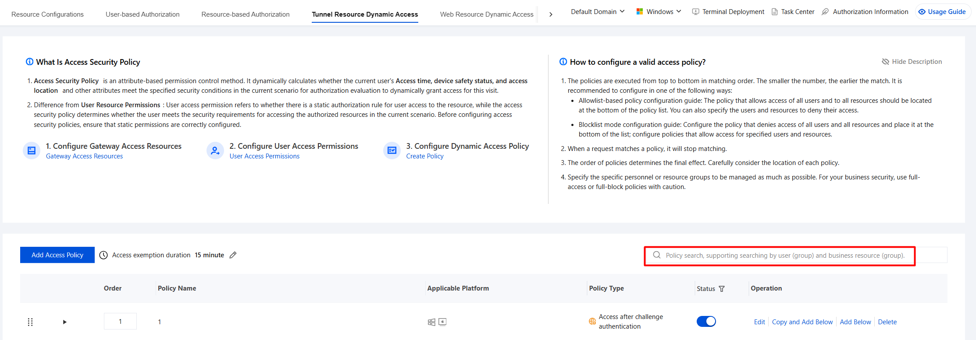Click the drag handle dots on policy row 1

[30, 322]
